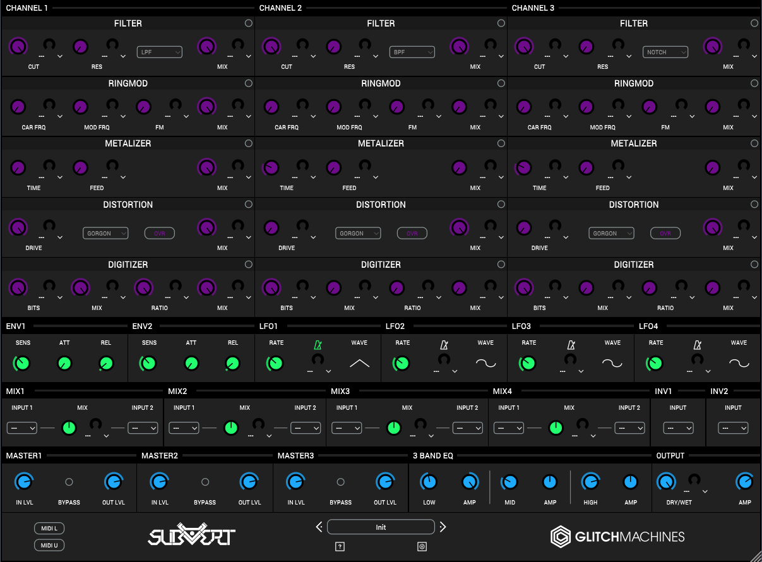Enable the Channel 3 Ringmod module
Image resolution: width=762 pixels, height=562 pixels.
point(754,83)
